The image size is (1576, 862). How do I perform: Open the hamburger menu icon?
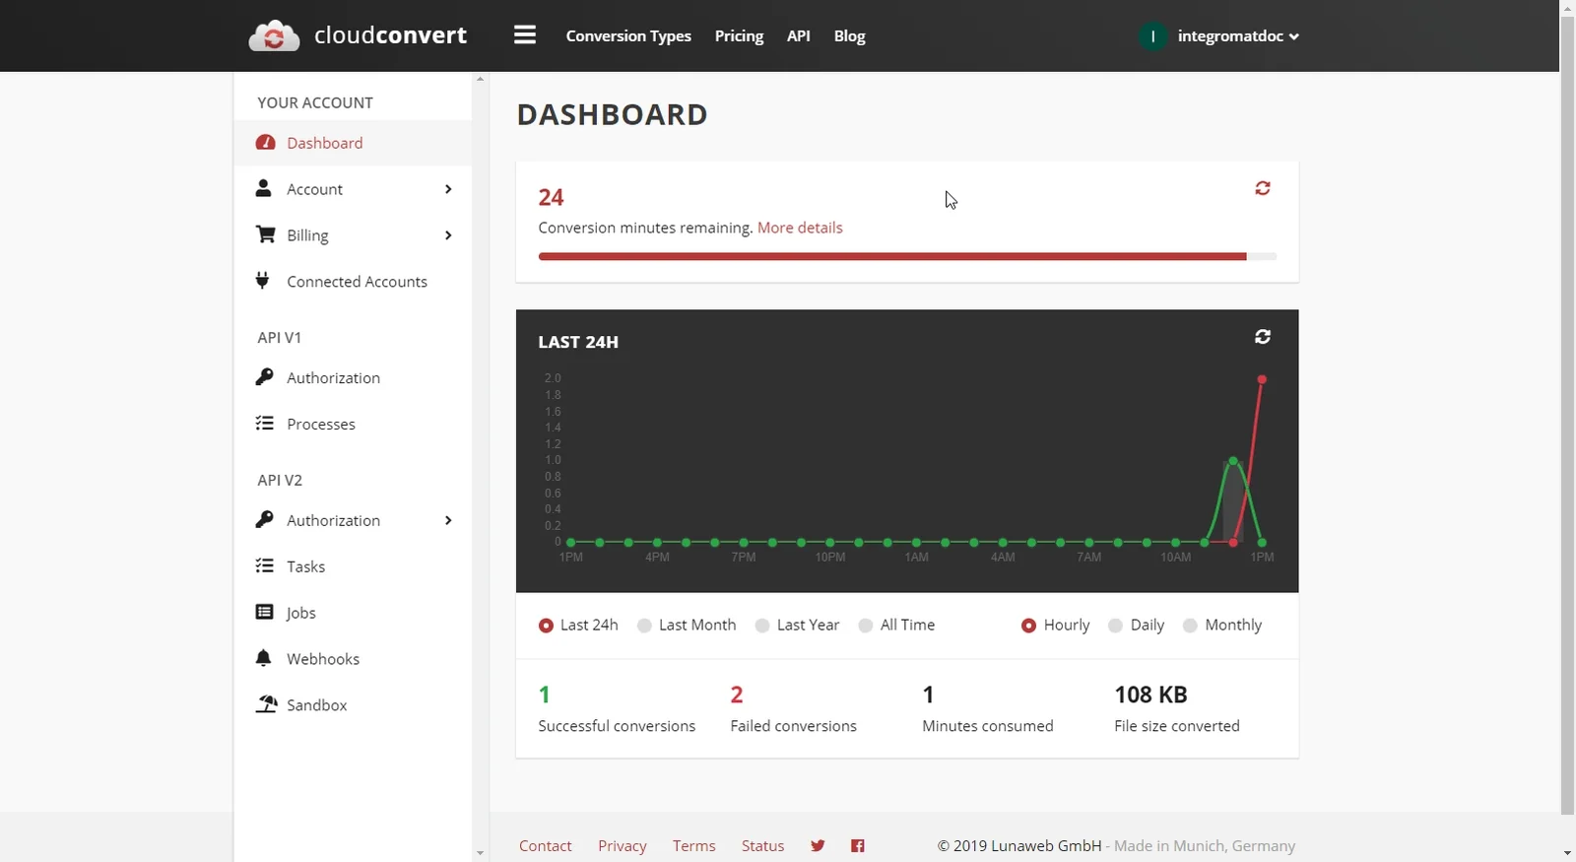[x=525, y=35]
